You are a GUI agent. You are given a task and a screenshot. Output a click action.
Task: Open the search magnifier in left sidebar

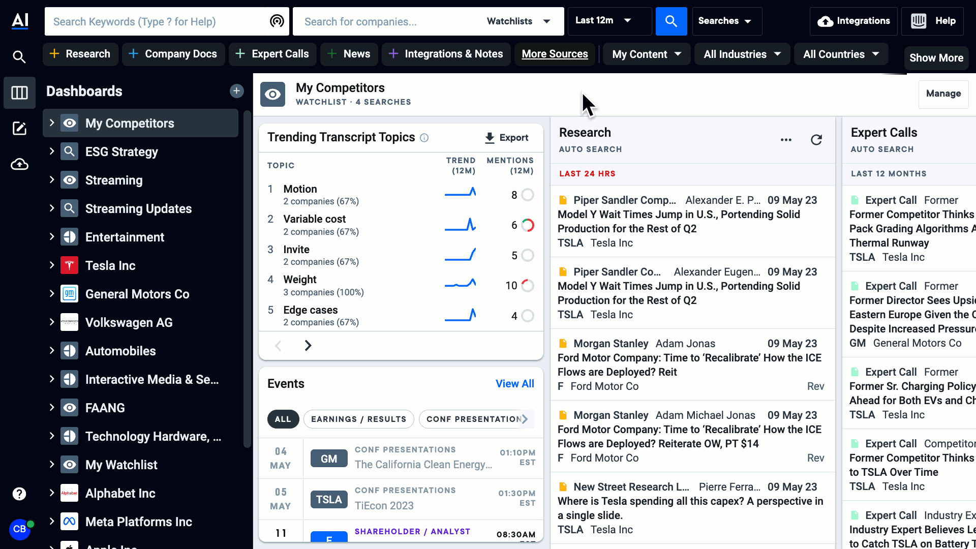[19, 57]
